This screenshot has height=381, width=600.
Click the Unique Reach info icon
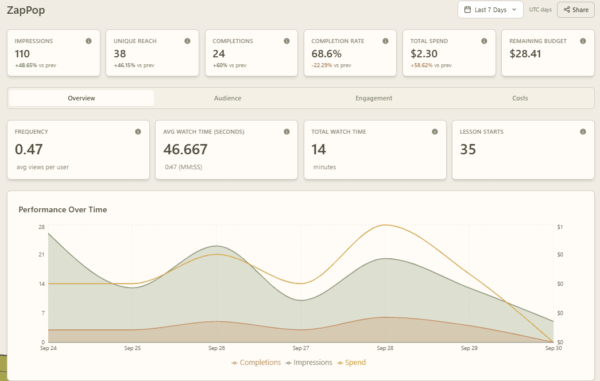(x=188, y=41)
